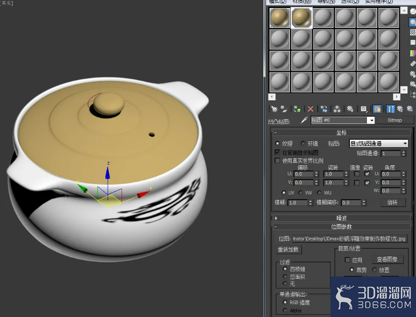Select the WU radio button
The height and width of the screenshot is (317, 416).
(x=319, y=193)
